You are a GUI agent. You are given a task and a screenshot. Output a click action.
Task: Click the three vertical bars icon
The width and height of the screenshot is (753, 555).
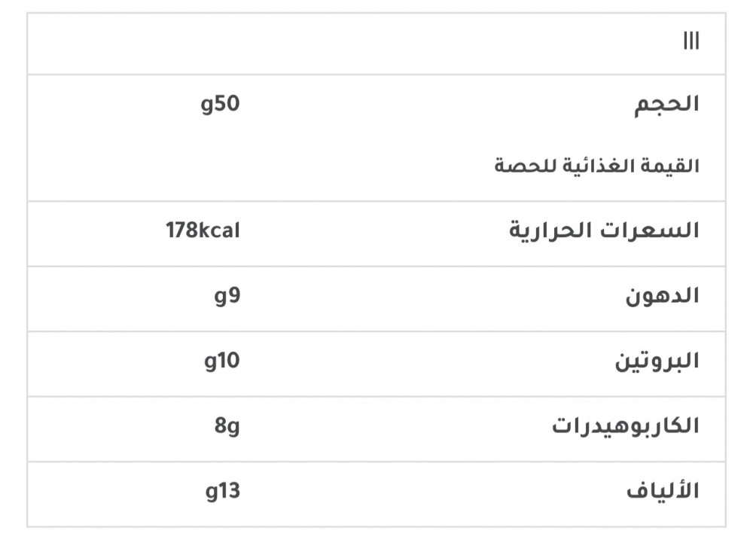691,42
